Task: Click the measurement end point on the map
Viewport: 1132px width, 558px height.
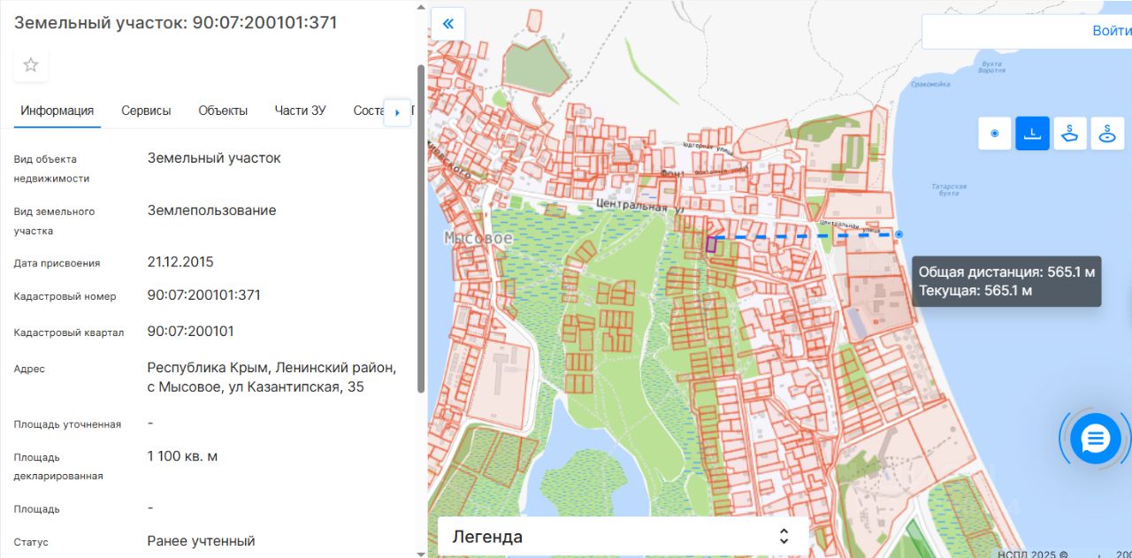Action: point(899,234)
